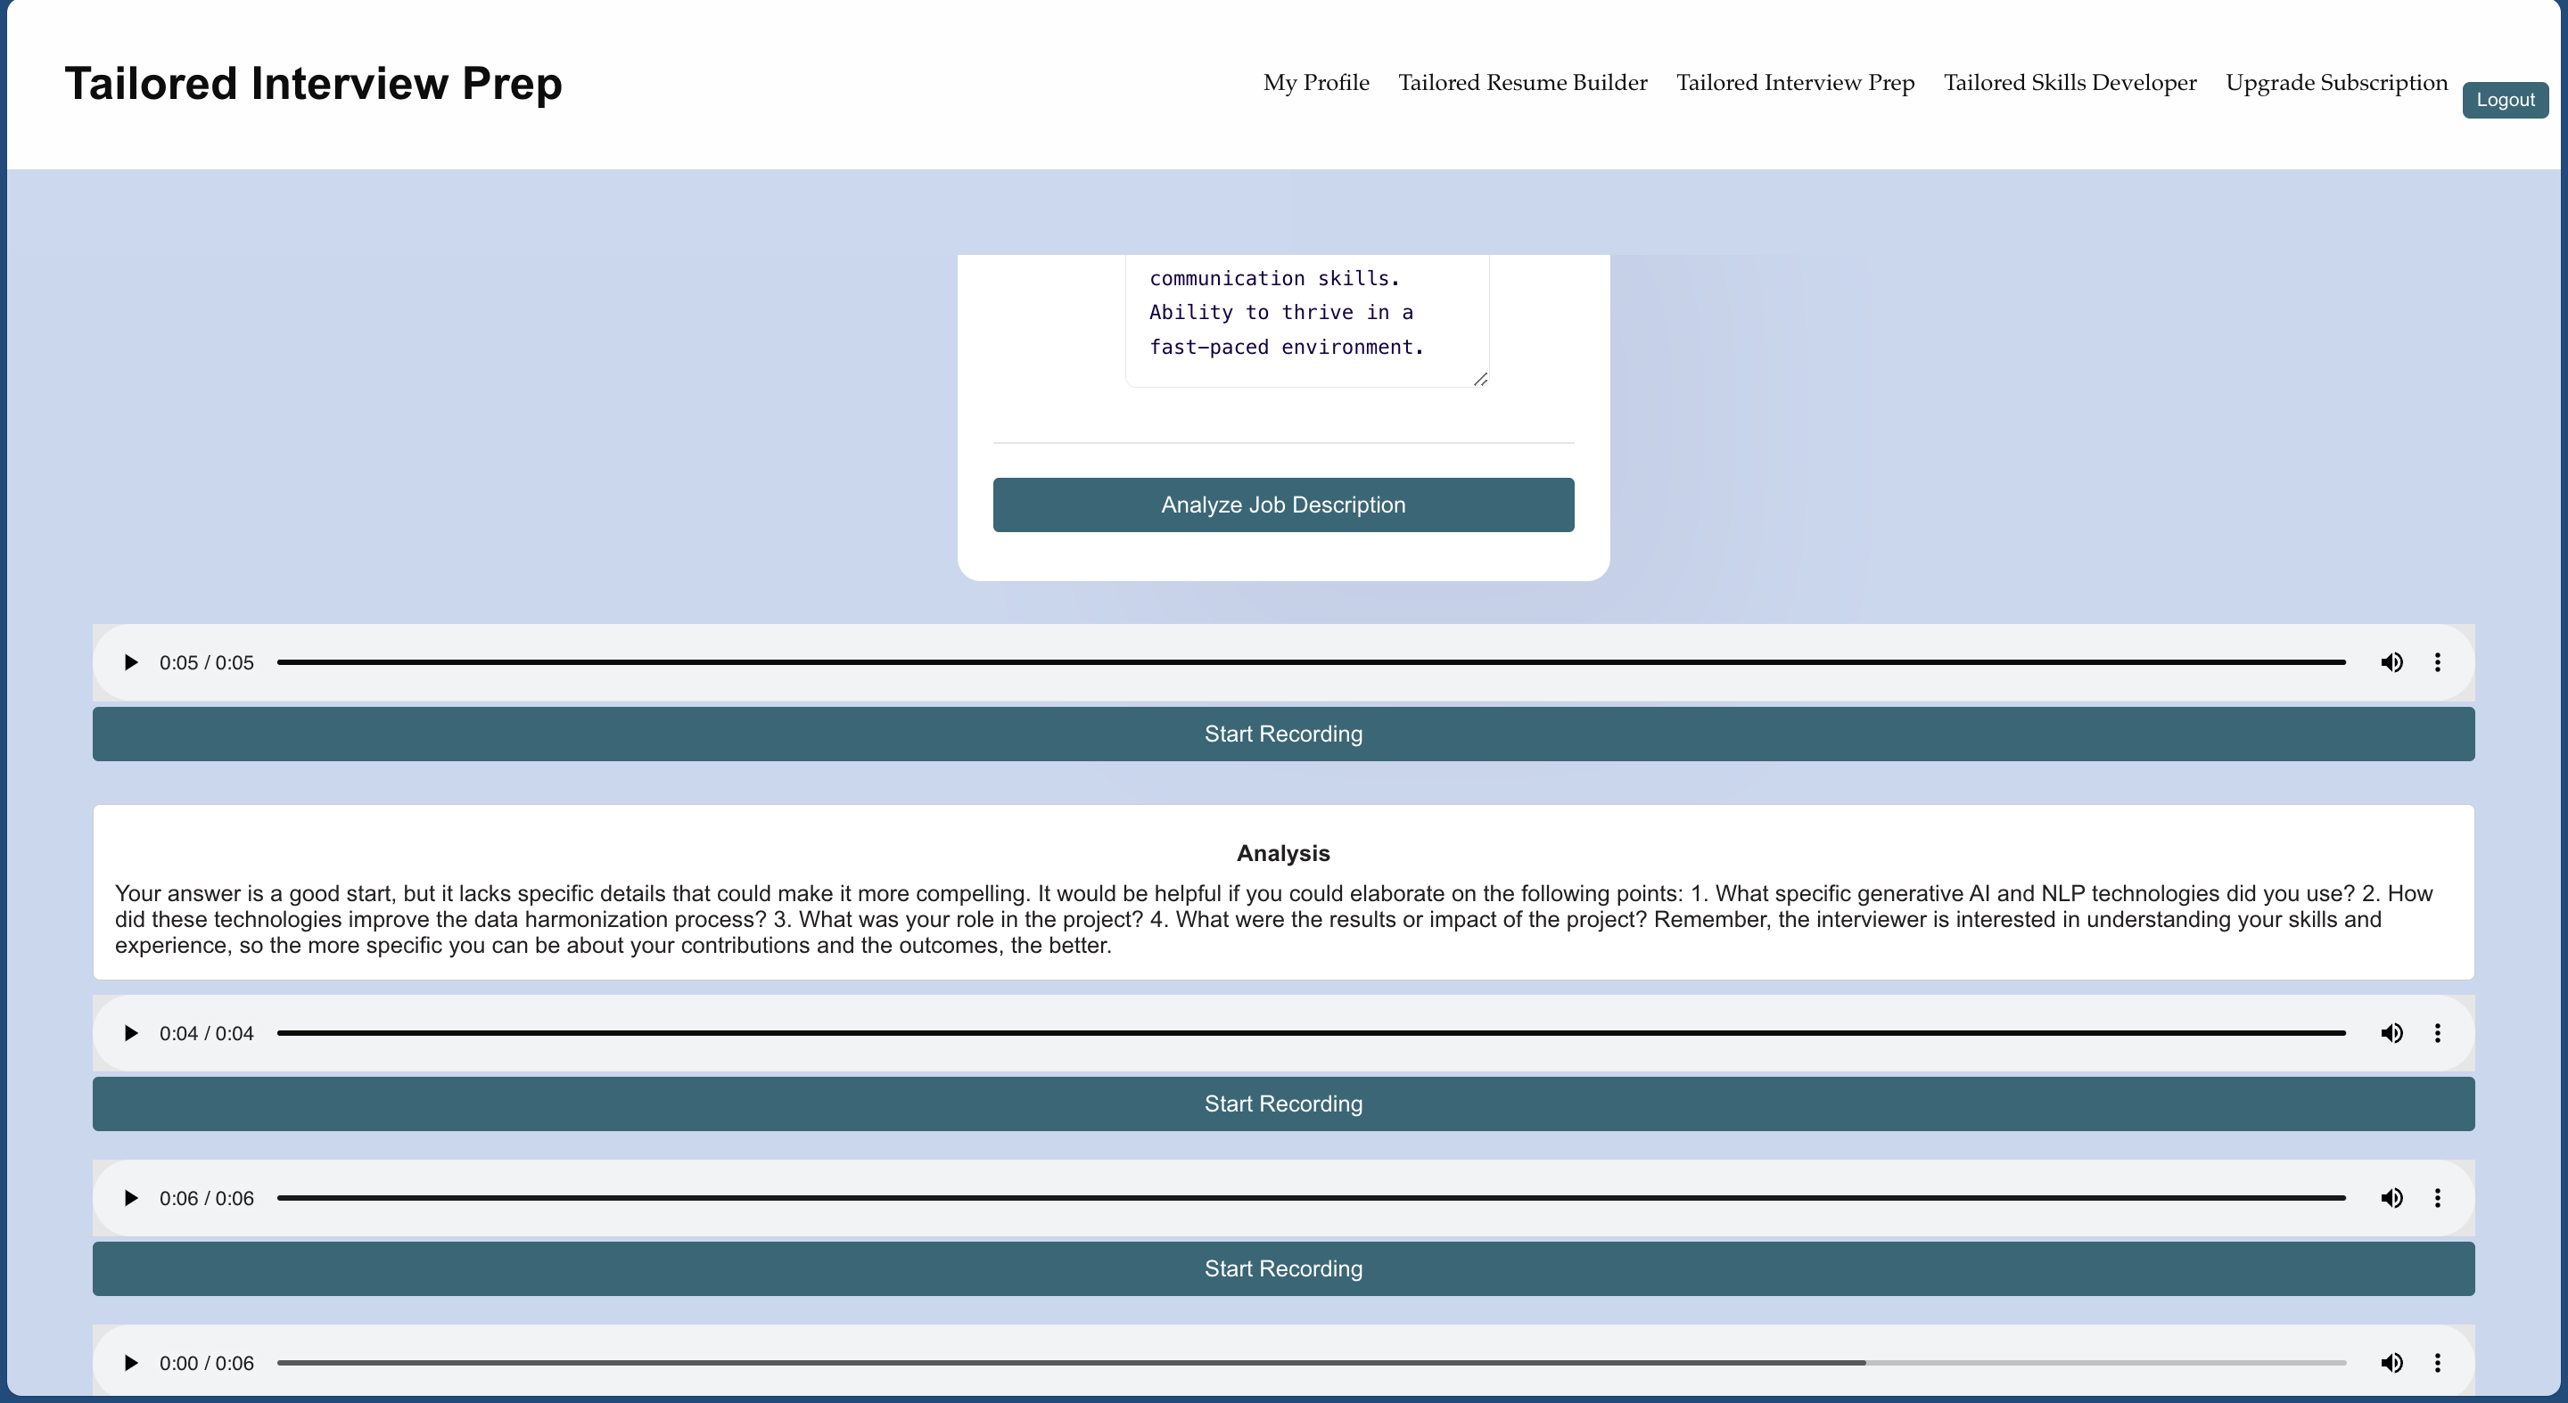Open more options on 0:05 audio player

[x=2438, y=662]
